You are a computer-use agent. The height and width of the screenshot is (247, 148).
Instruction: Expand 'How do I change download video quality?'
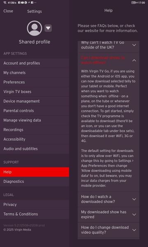109,230
